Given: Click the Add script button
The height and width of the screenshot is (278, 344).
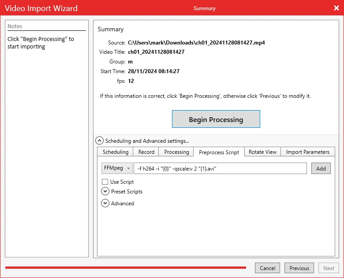Looking at the screenshot, I should pyautogui.click(x=321, y=168).
